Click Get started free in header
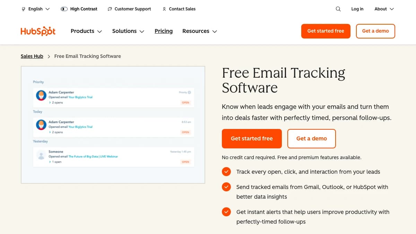The image size is (416, 234). [x=326, y=31]
